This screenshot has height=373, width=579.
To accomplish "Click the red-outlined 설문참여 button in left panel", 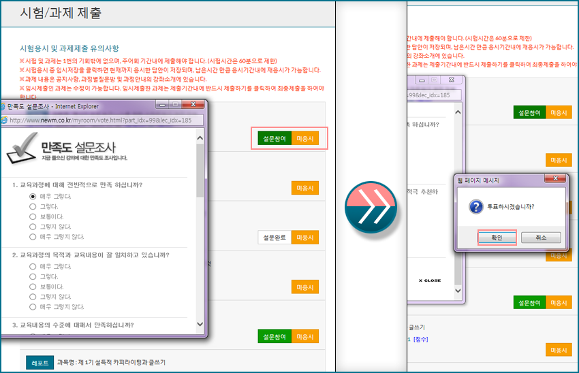I will tap(275, 138).
